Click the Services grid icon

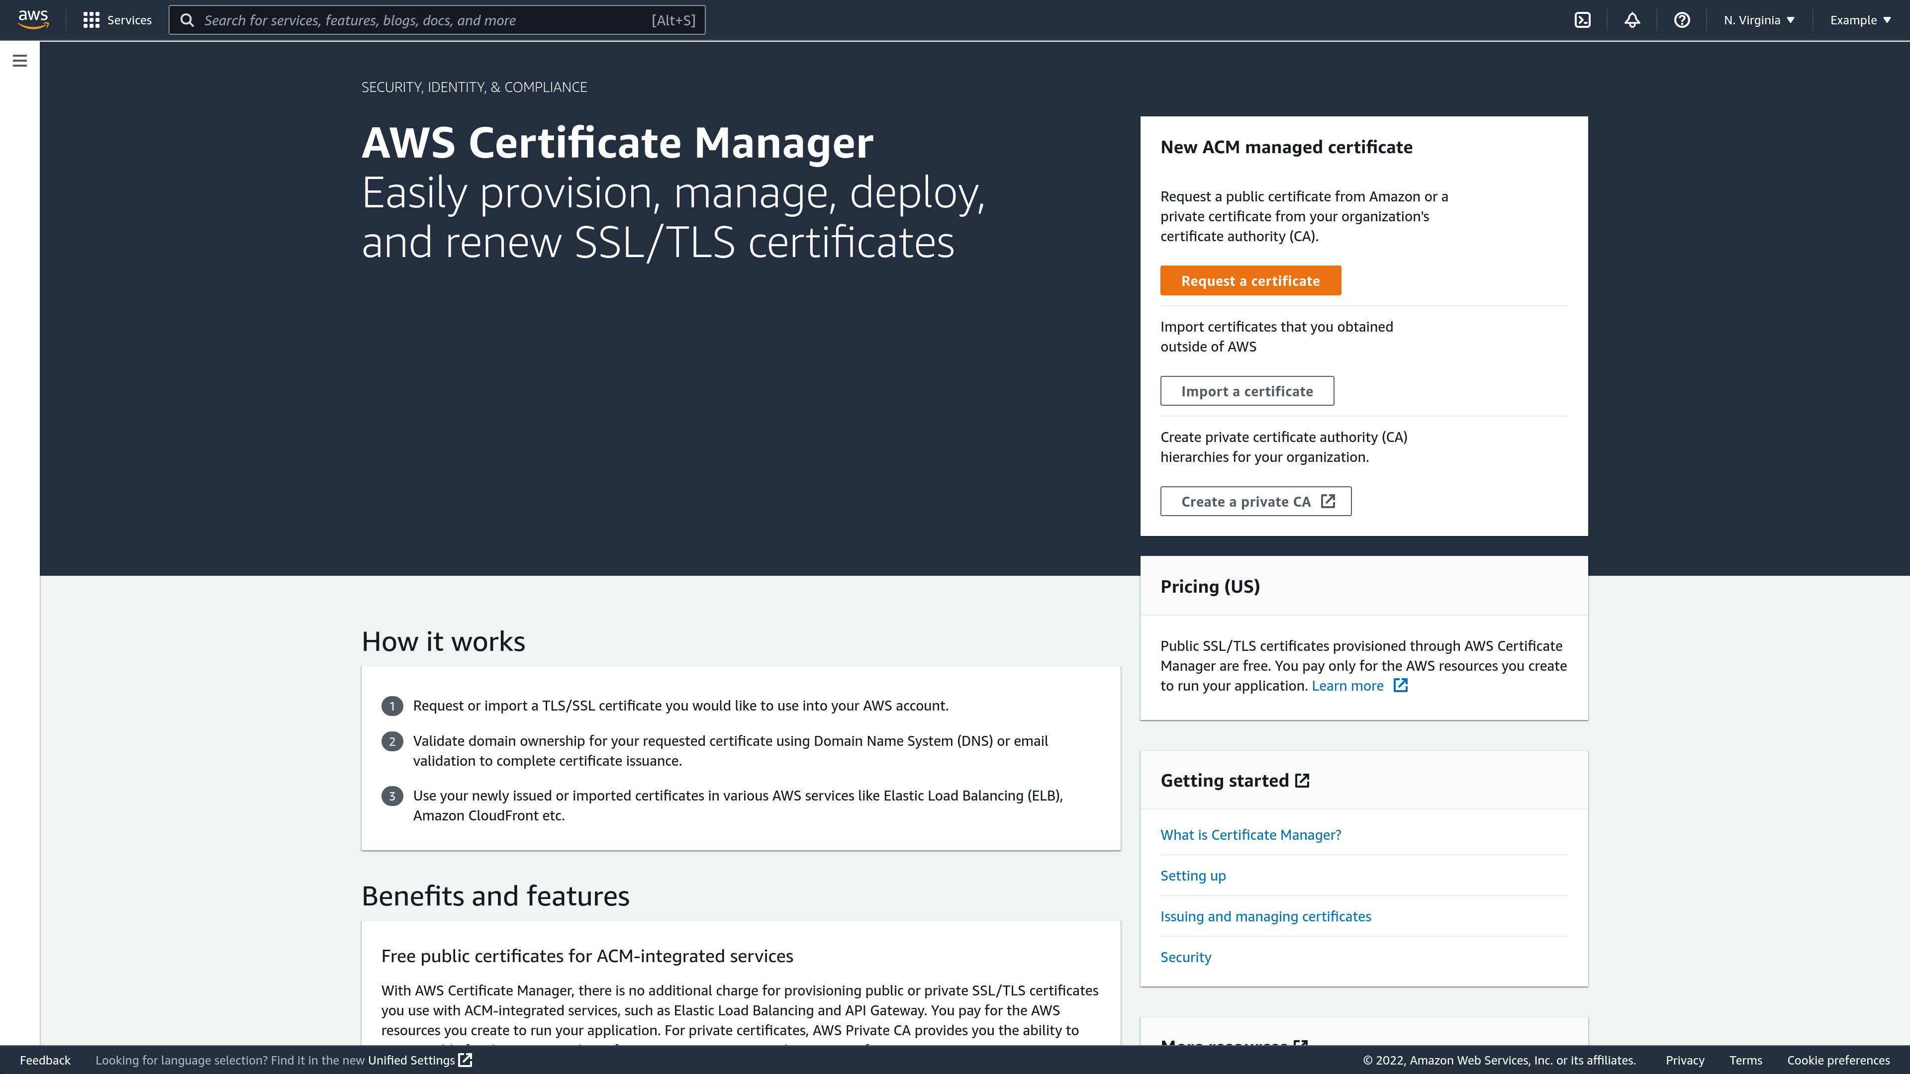pyautogui.click(x=91, y=20)
